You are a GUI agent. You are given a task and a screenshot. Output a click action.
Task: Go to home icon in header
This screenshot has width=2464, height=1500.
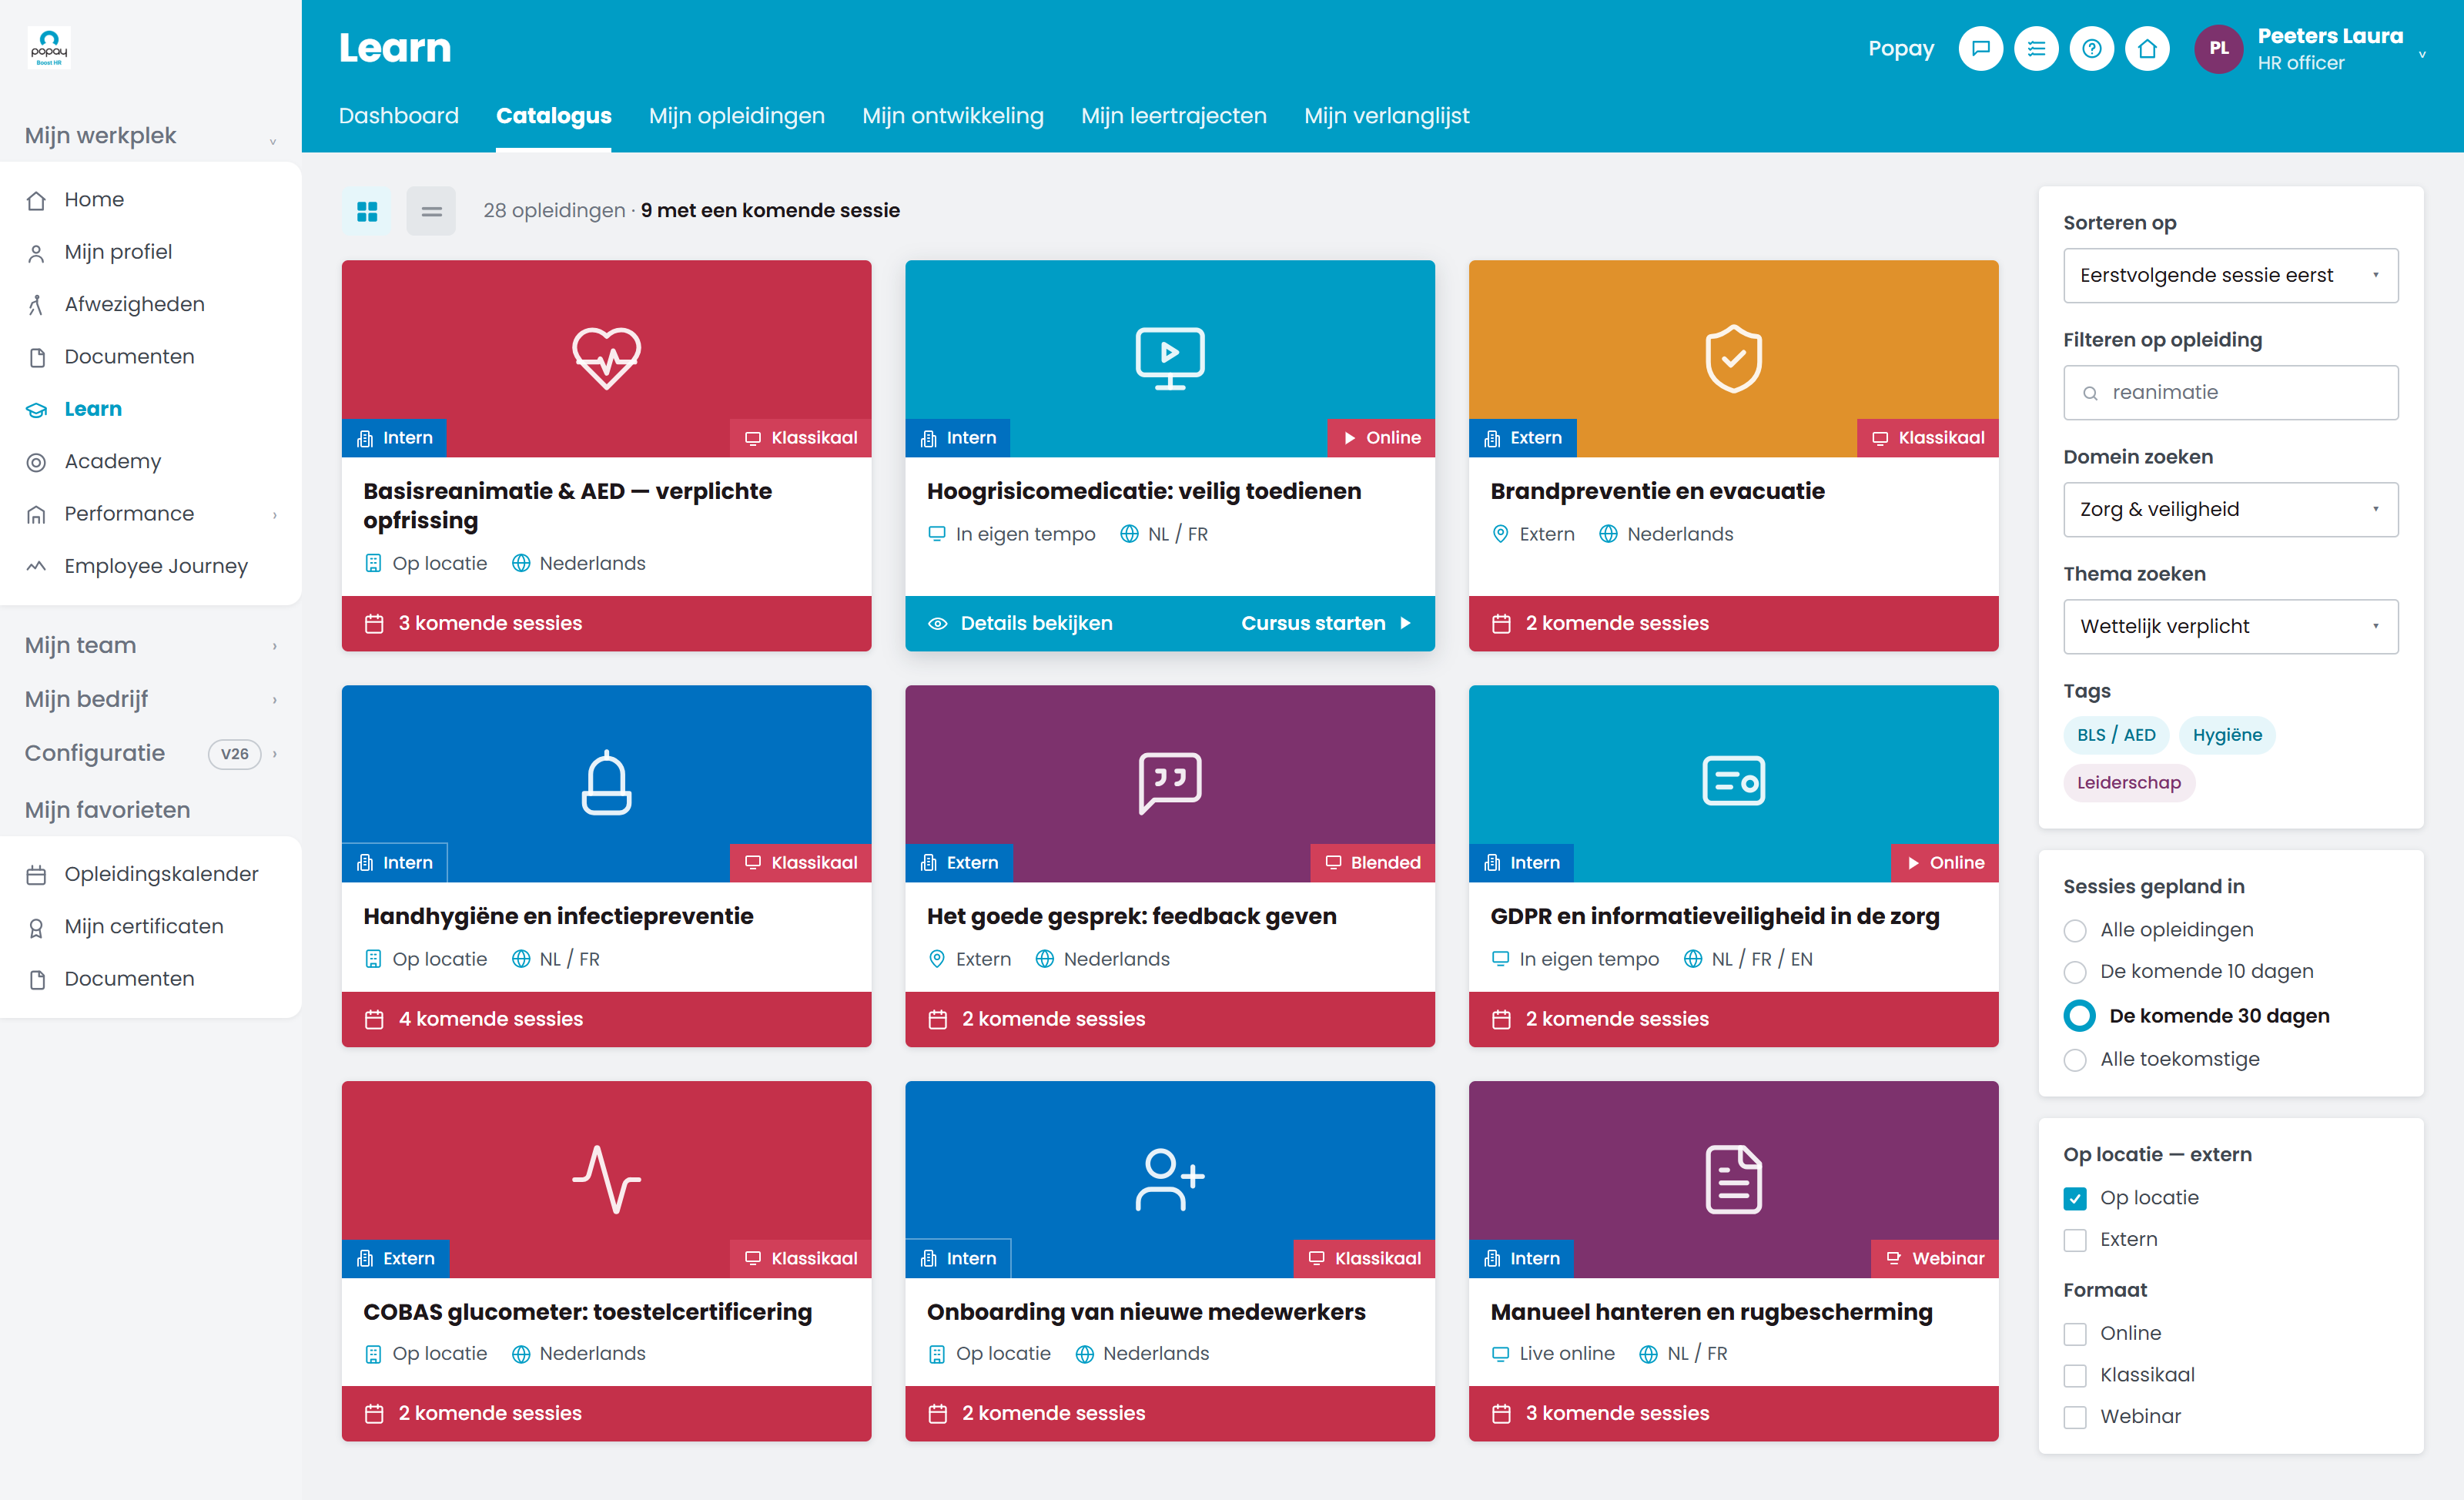point(2147,48)
